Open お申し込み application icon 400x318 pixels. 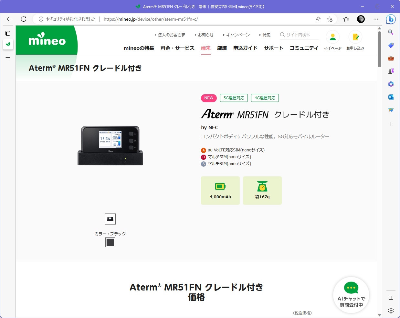pos(355,40)
